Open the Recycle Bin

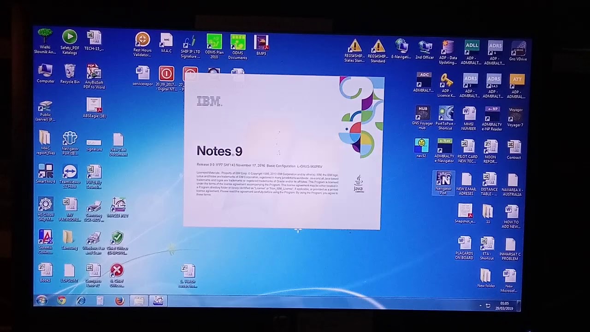coord(70,74)
